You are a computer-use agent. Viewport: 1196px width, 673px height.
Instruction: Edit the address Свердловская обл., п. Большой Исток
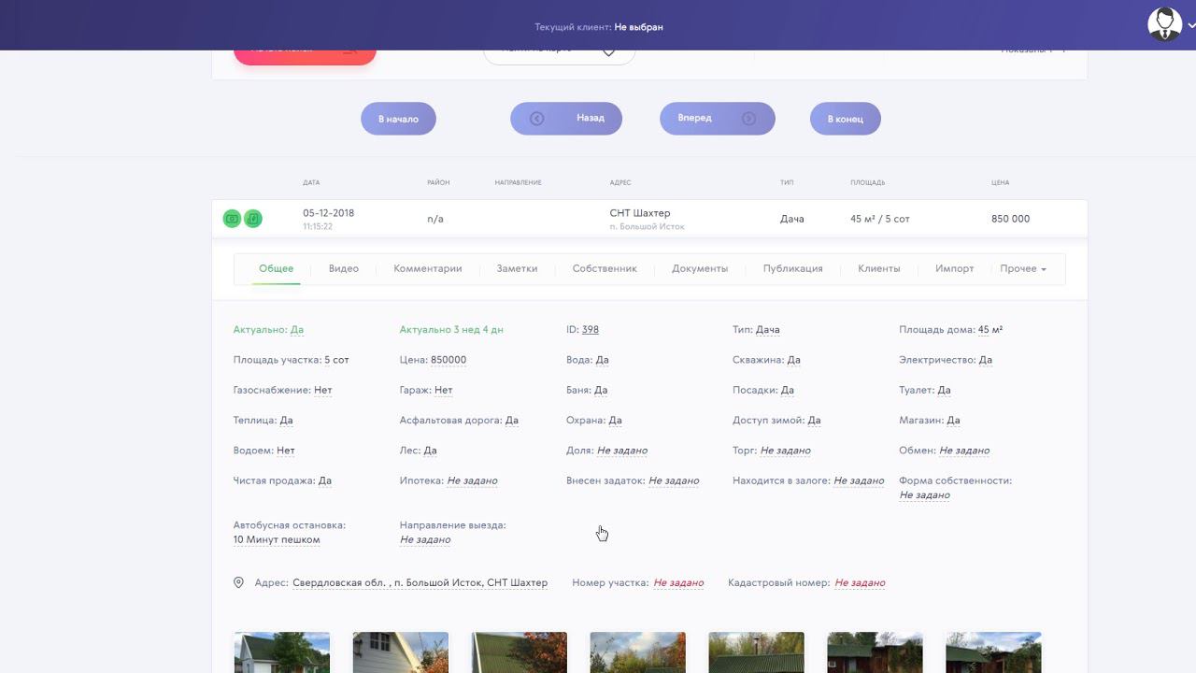click(420, 582)
